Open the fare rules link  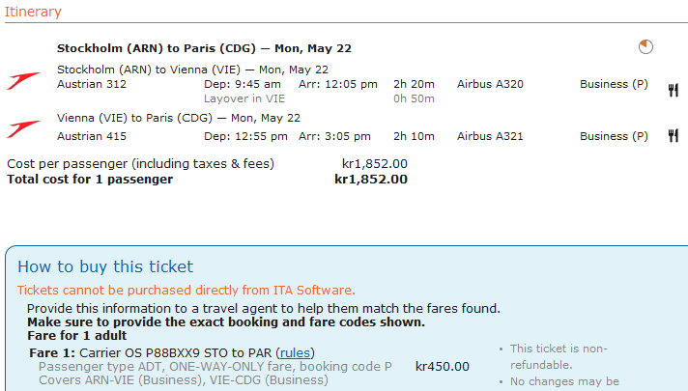[295, 352]
